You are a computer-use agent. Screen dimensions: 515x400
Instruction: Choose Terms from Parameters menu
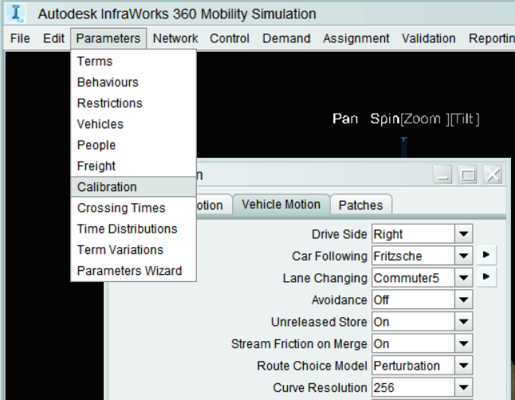(x=133, y=61)
